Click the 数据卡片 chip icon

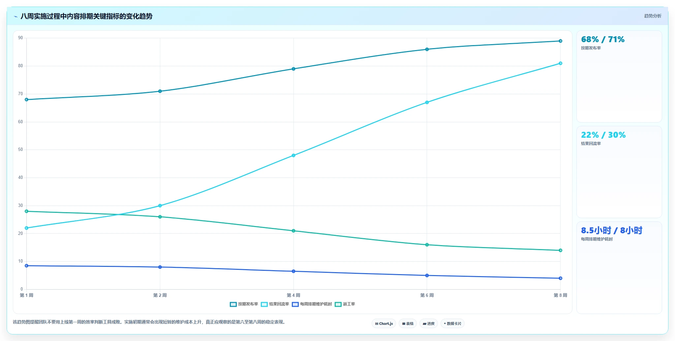tap(445, 324)
